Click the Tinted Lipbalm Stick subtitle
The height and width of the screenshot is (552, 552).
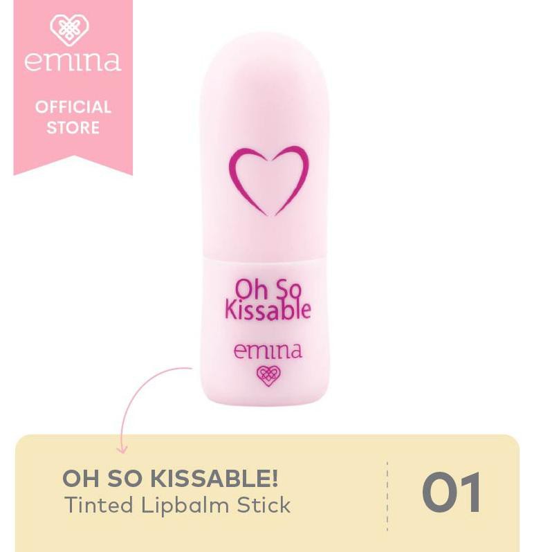point(177,506)
